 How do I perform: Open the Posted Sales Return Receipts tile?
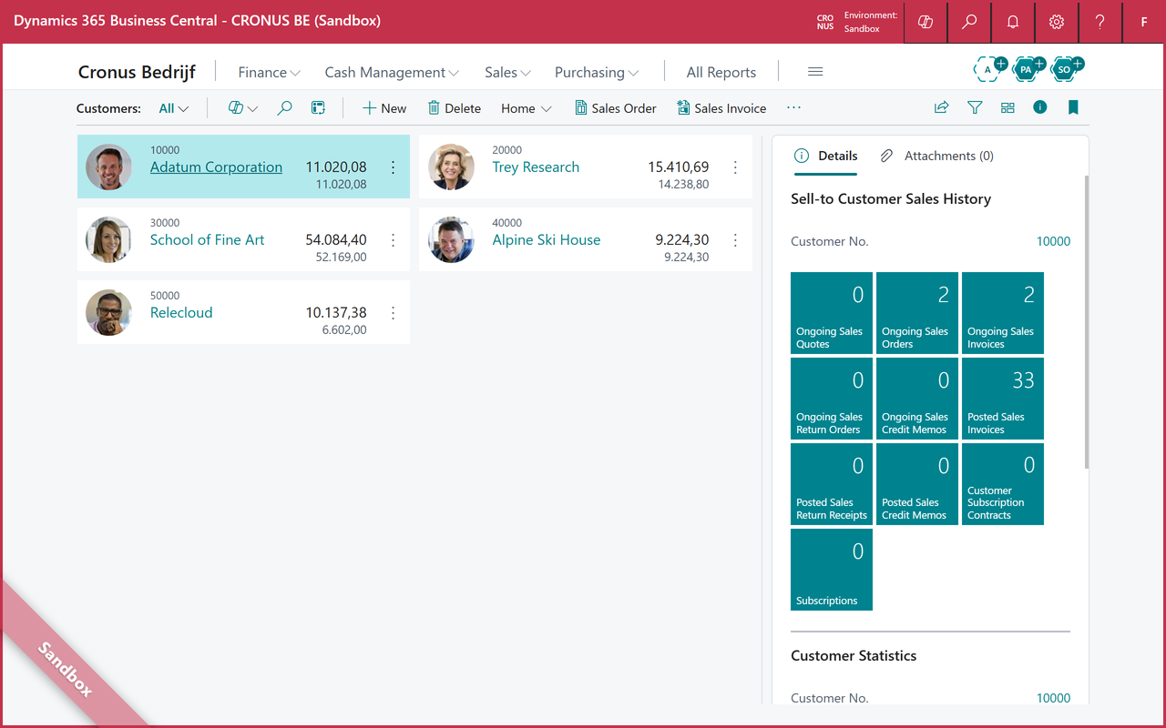[832, 484]
